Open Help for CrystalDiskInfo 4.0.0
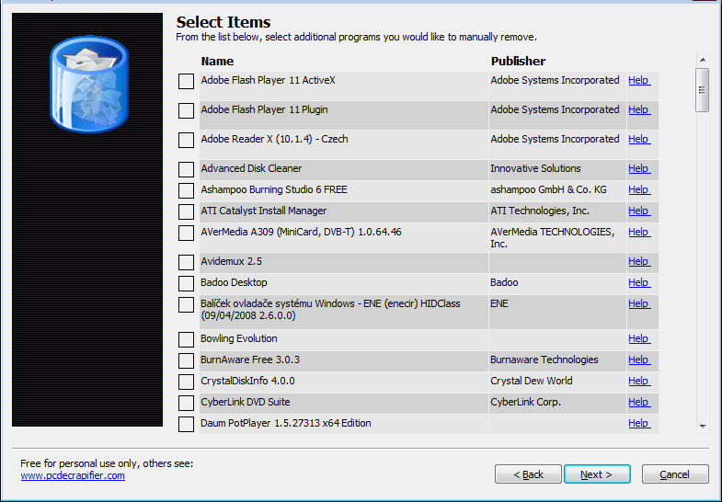The image size is (722, 502). click(x=639, y=382)
